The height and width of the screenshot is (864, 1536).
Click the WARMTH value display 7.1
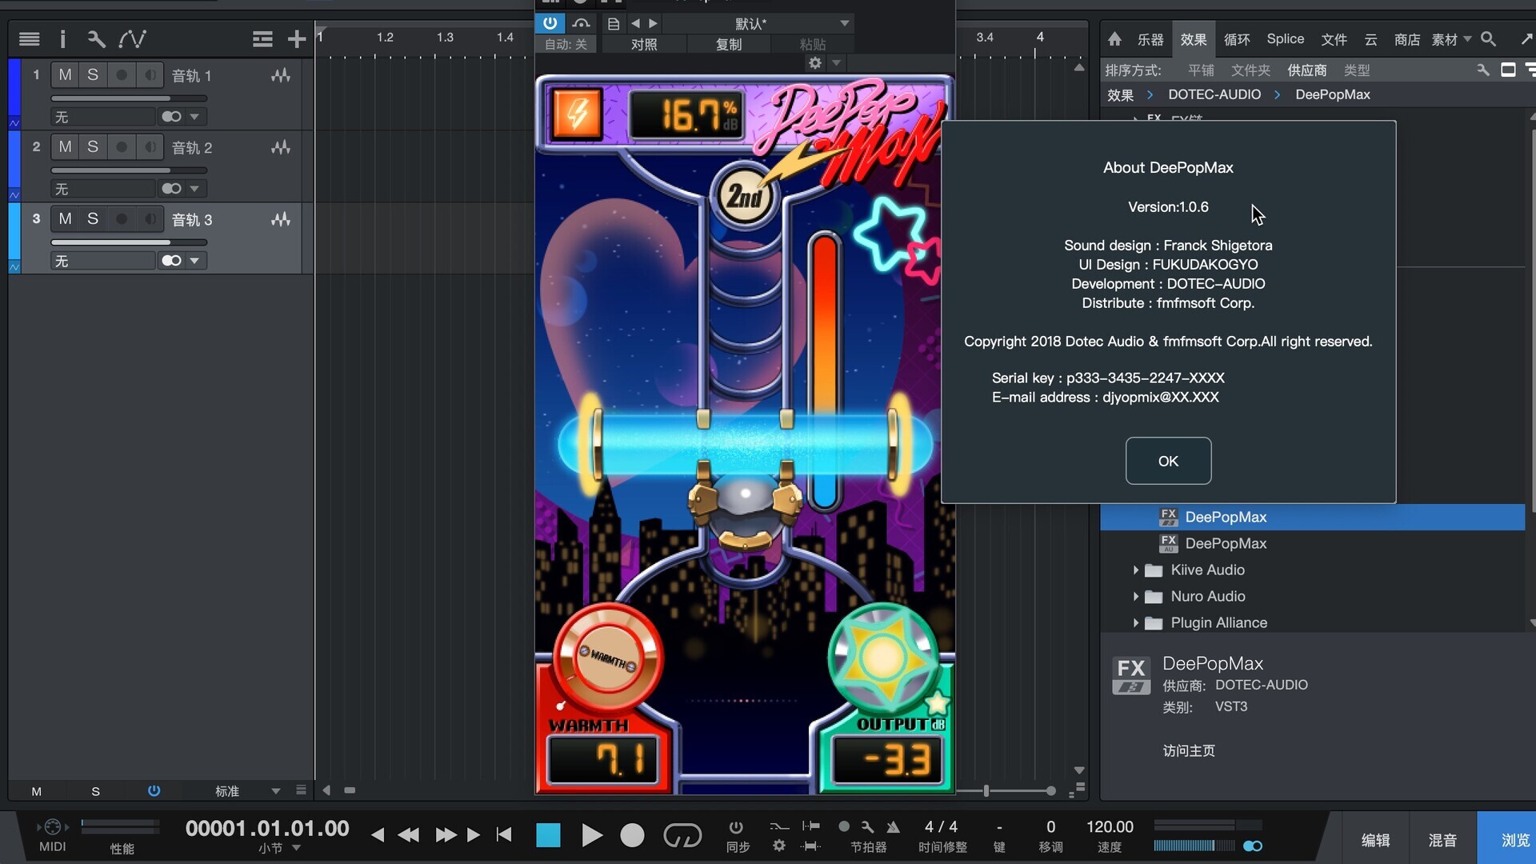(604, 759)
